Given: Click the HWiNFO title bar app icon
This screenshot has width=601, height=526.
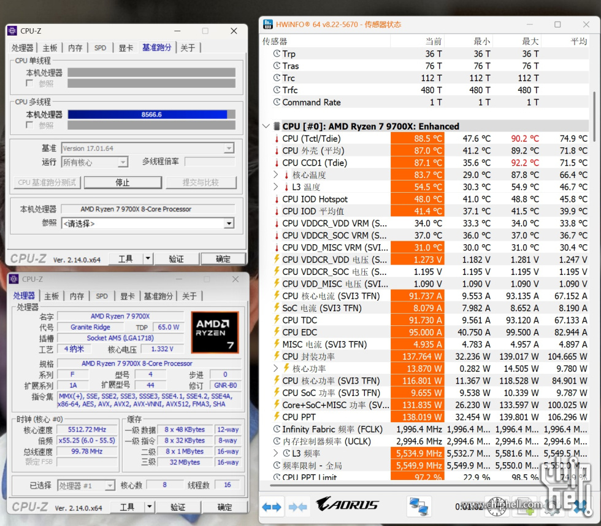Looking at the screenshot, I should tap(268, 24).
